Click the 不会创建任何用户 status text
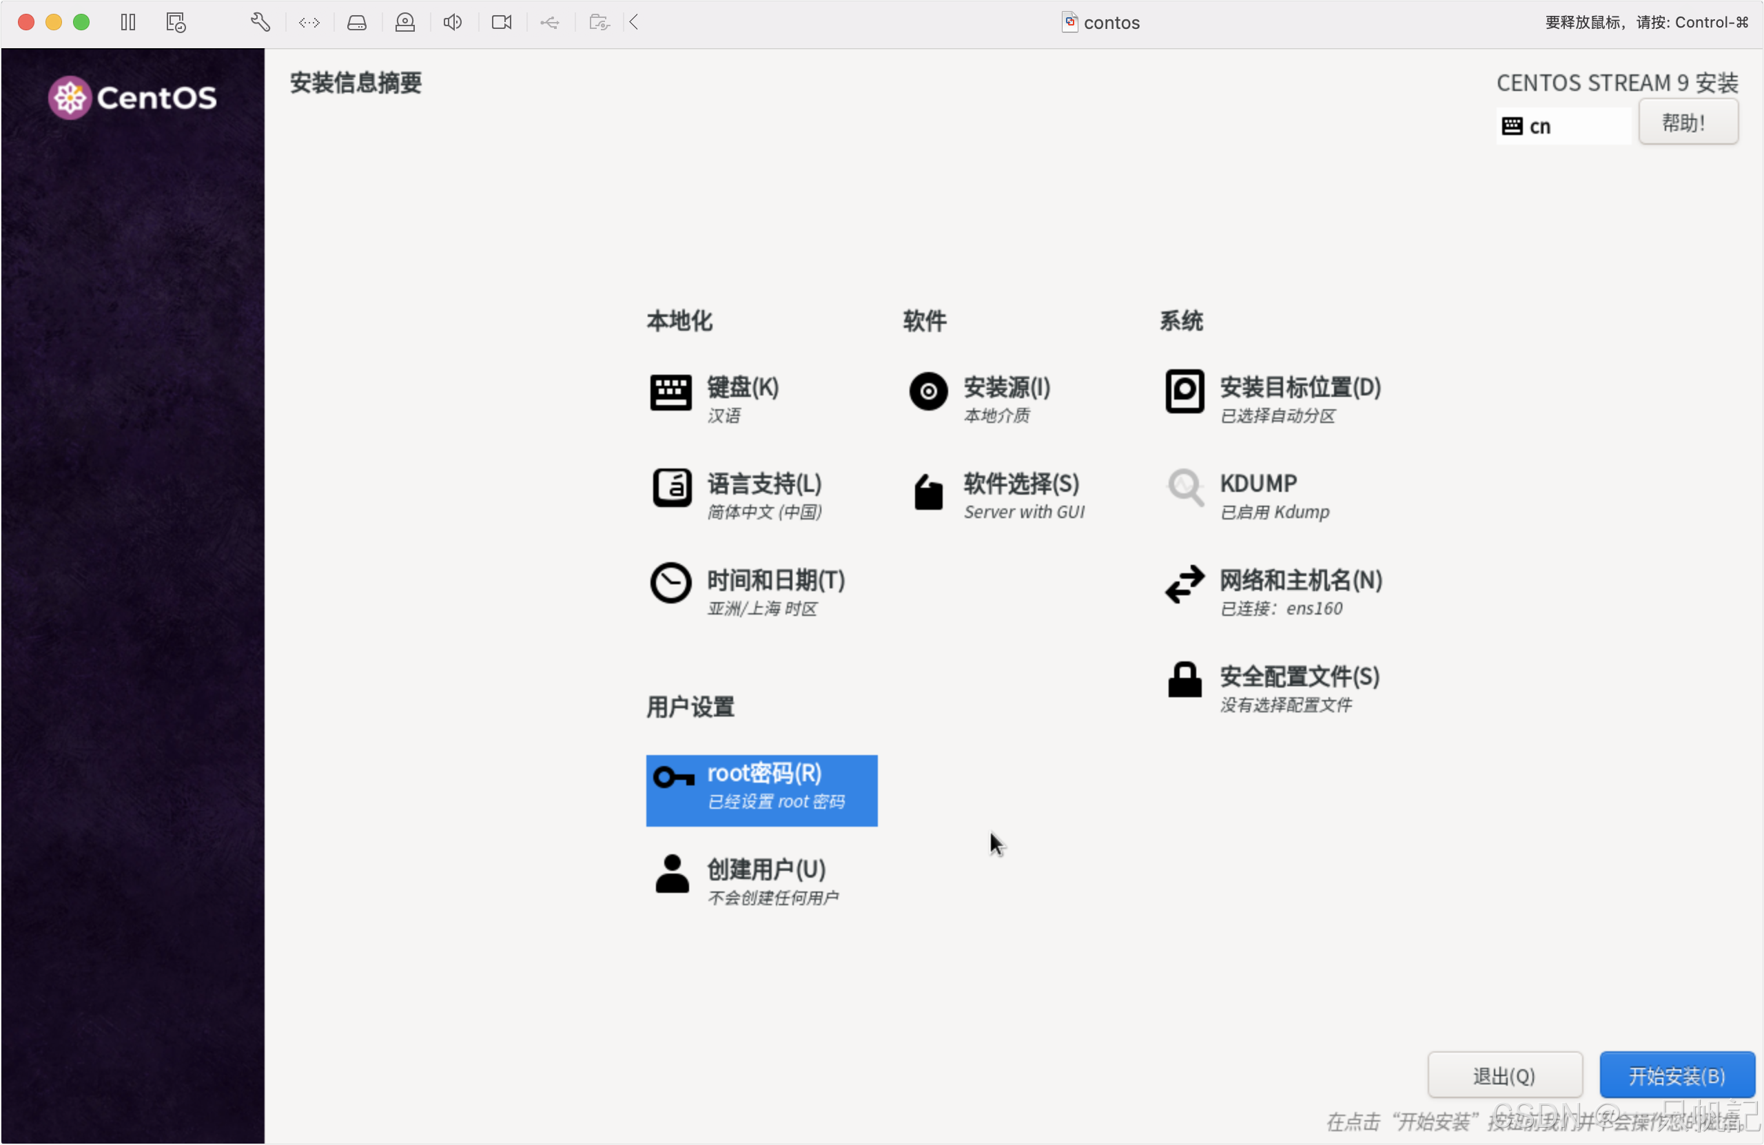The width and height of the screenshot is (1764, 1145). coord(773,898)
